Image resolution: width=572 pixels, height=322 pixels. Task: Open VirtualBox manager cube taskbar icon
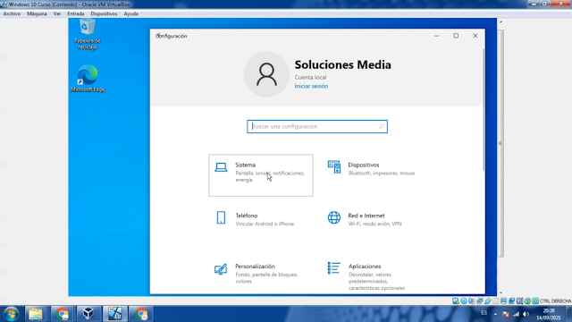tap(88, 314)
